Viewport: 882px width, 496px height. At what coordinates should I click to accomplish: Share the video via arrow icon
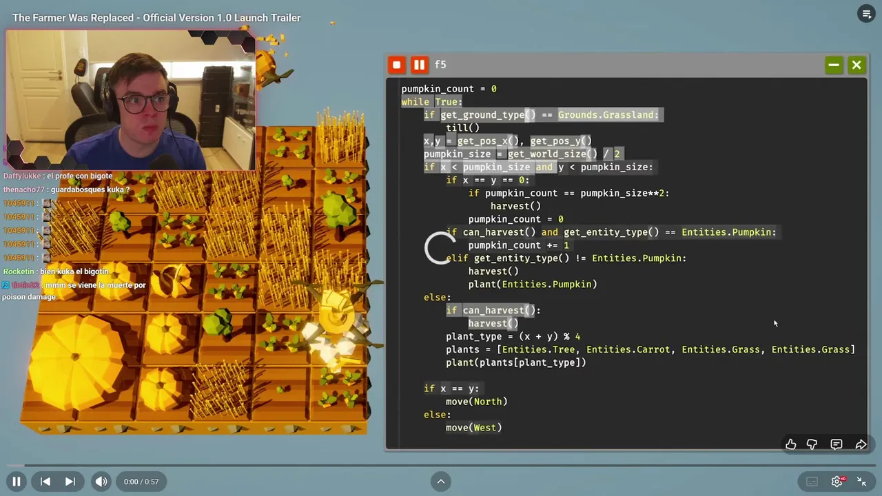(x=861, y=444)
